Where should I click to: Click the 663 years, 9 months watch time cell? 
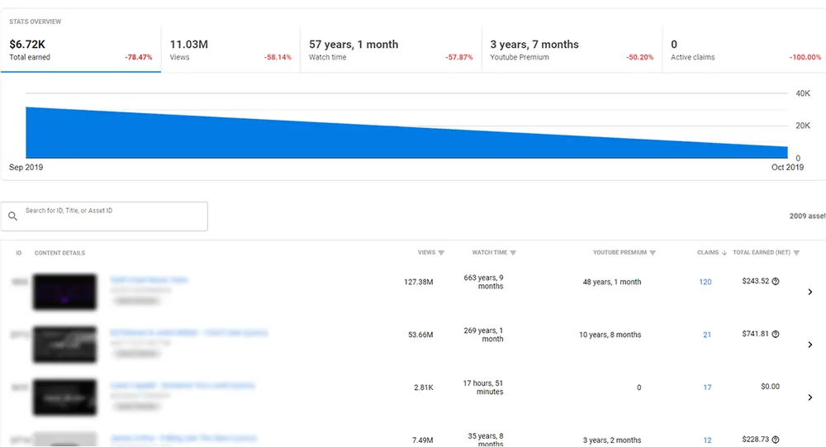(483, 282)
